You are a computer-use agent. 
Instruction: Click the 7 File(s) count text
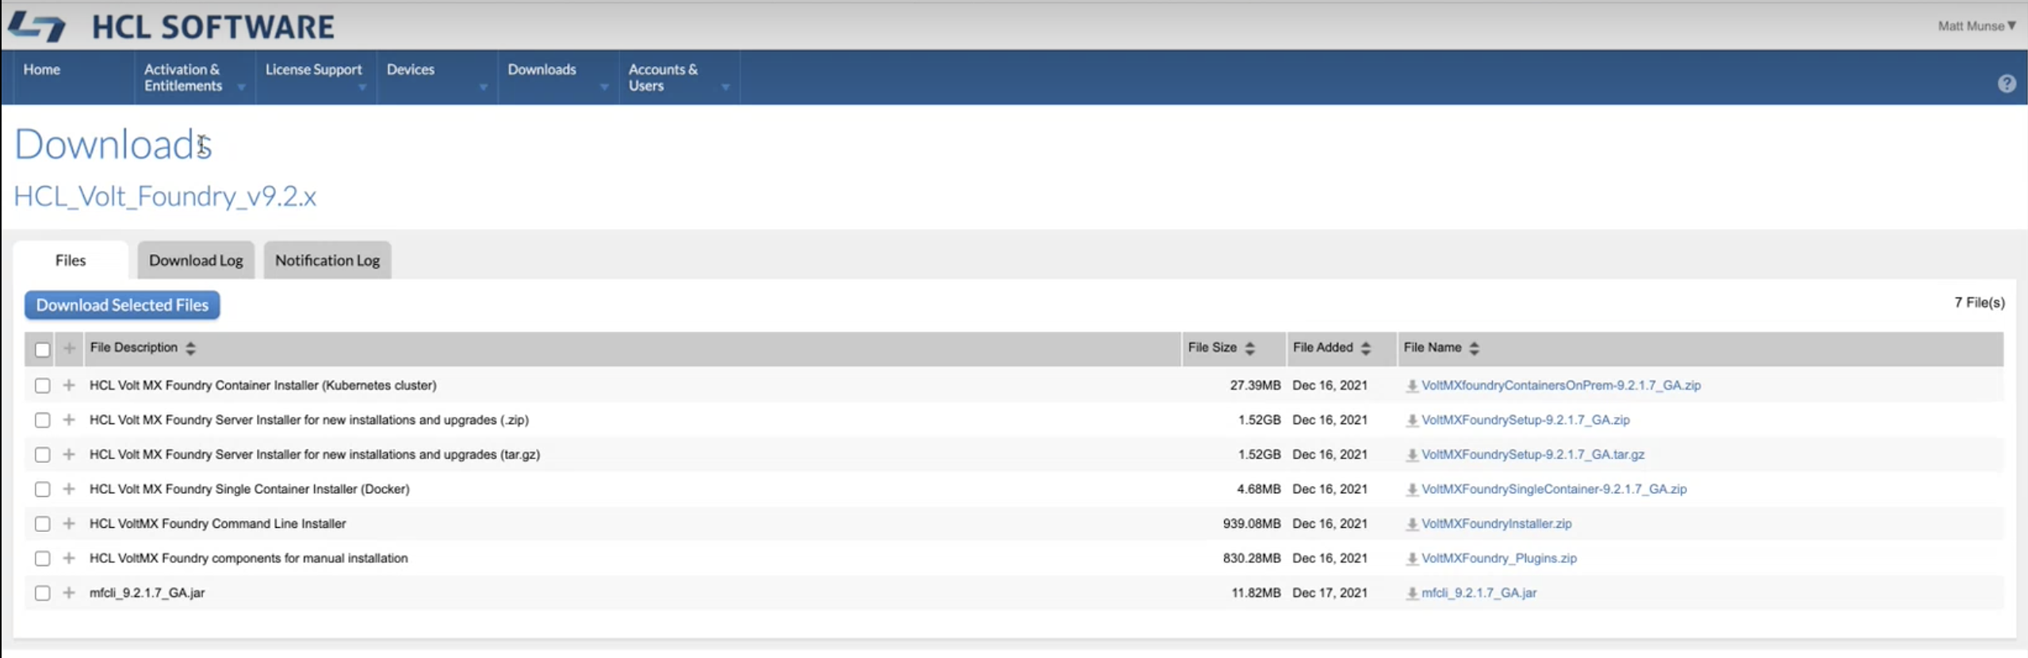(1979, 303)
